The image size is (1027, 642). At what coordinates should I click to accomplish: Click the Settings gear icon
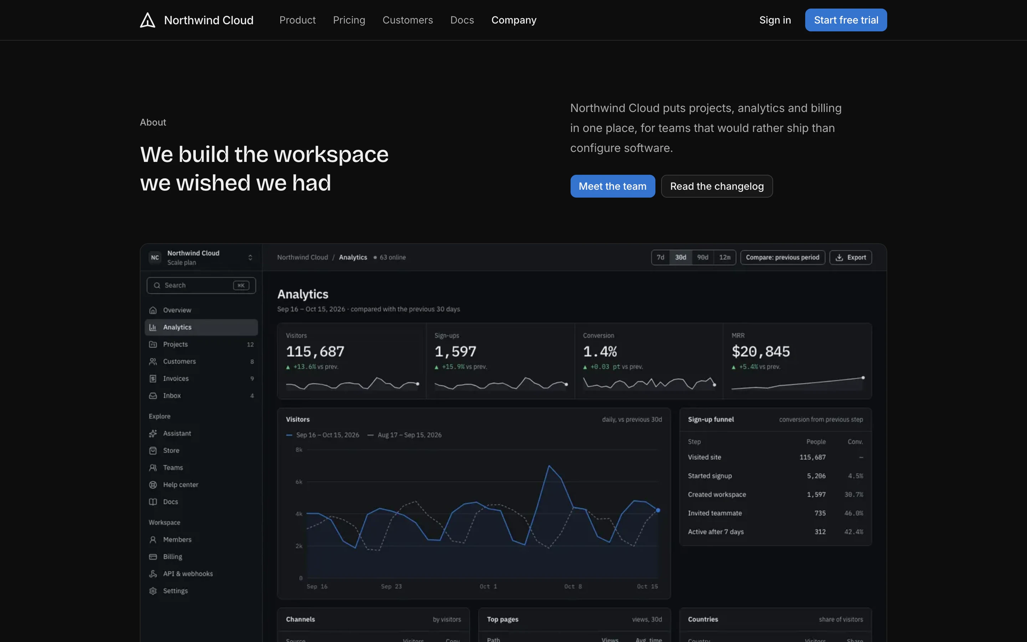153,591
